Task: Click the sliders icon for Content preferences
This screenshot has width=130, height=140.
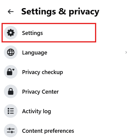Action: pos(11,130)
